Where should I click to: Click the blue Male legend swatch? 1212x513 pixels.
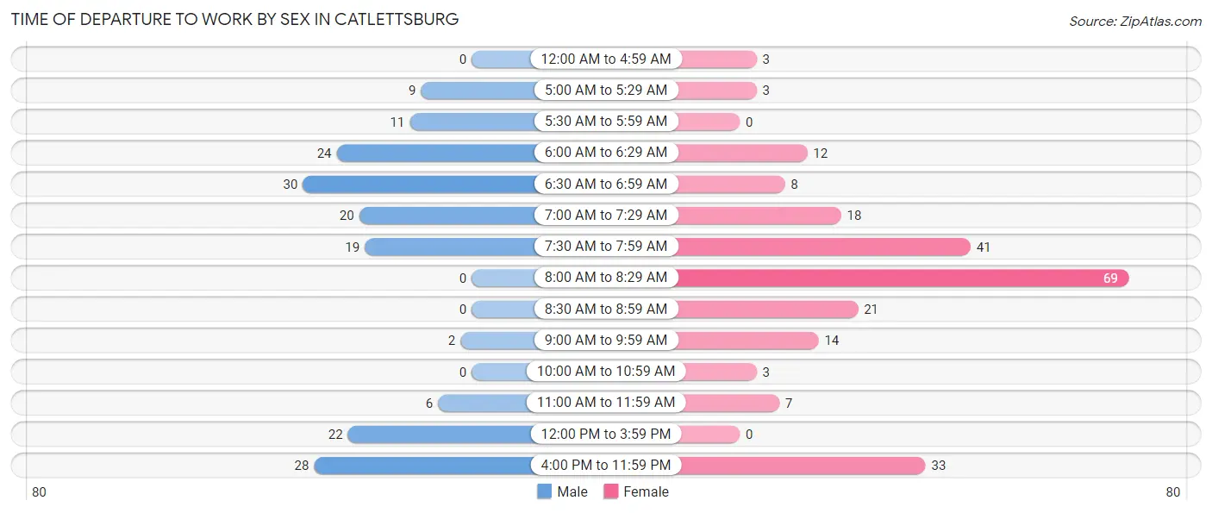pos(544,491)
